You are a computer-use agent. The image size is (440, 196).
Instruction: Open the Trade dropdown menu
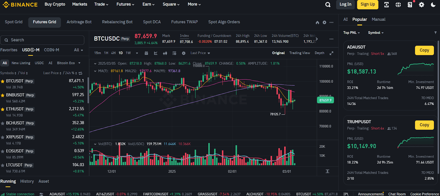tap(101, 4)
